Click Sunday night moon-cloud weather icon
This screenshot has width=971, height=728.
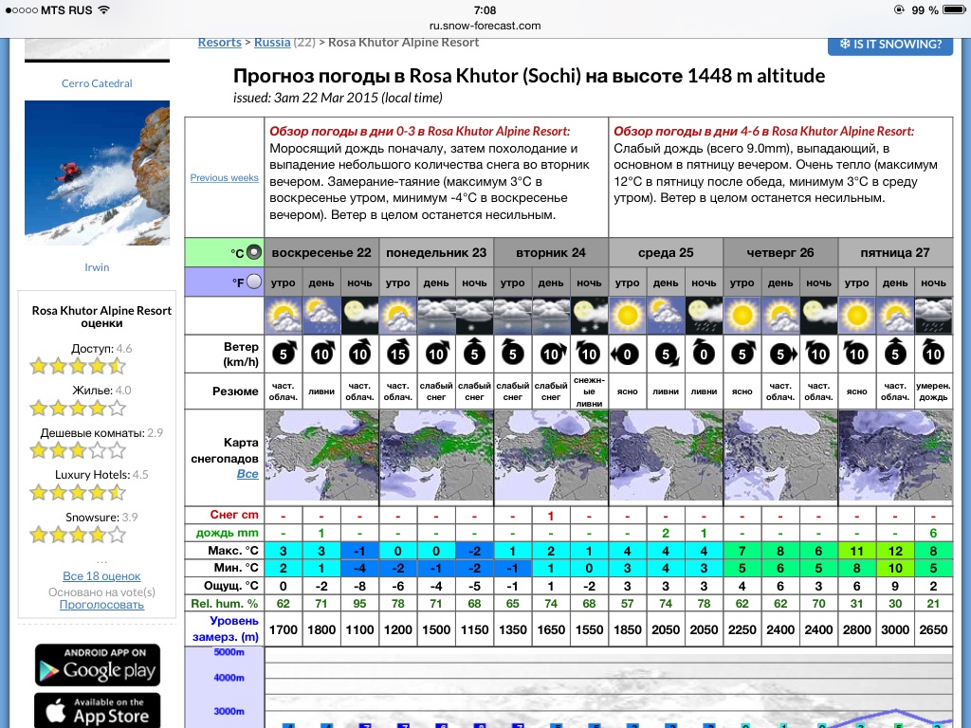[359, 316]
